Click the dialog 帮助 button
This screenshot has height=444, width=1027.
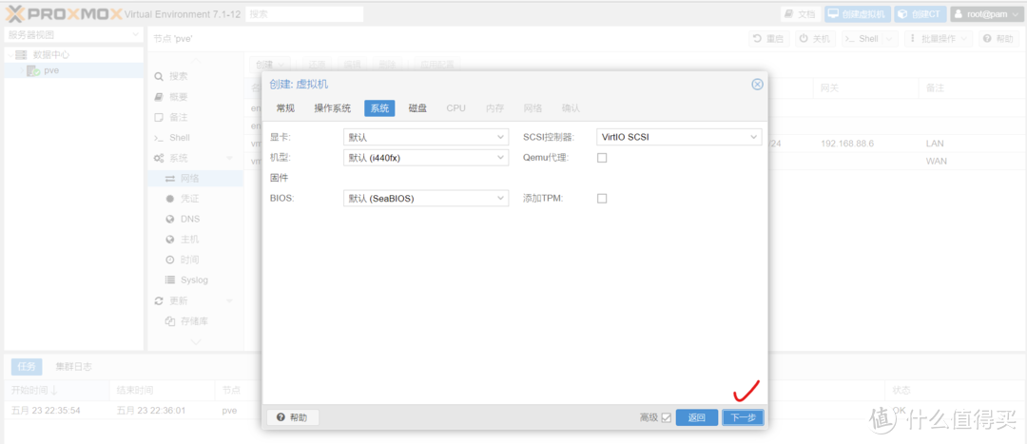coord(292,417)
